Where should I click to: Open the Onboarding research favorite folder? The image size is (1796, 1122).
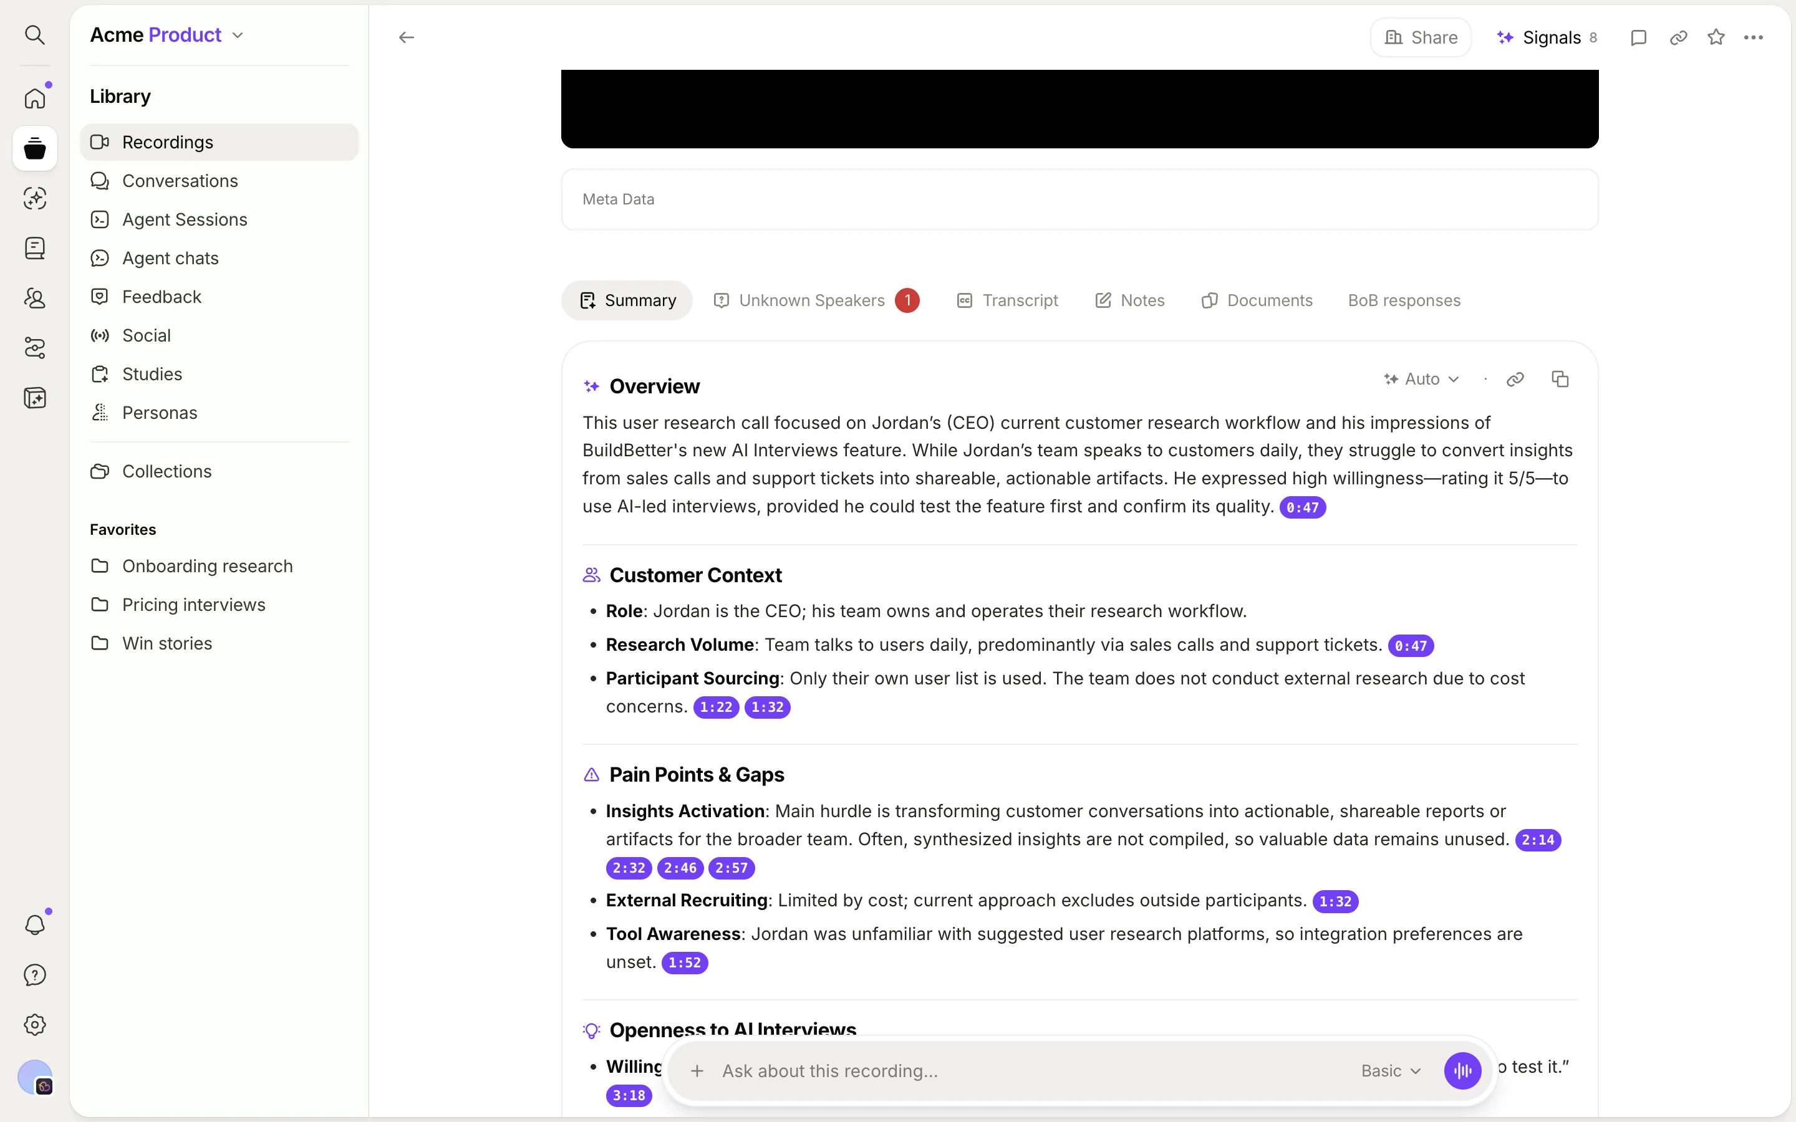coord(219,565)
